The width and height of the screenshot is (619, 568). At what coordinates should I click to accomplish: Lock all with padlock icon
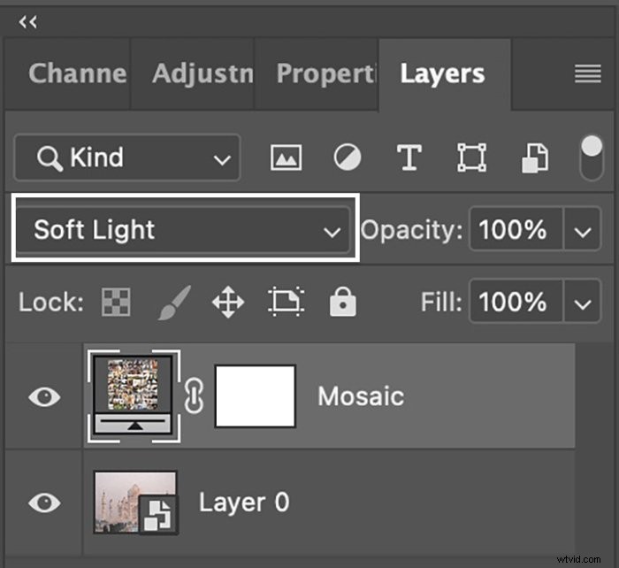click(343, 302)
